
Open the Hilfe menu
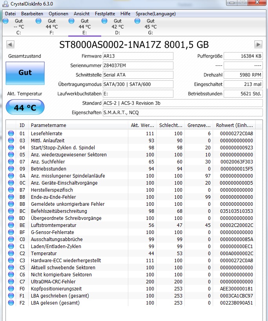(x=126, y=14)
